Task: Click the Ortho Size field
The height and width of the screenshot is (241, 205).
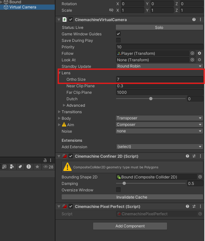Action: click(160, 79)
